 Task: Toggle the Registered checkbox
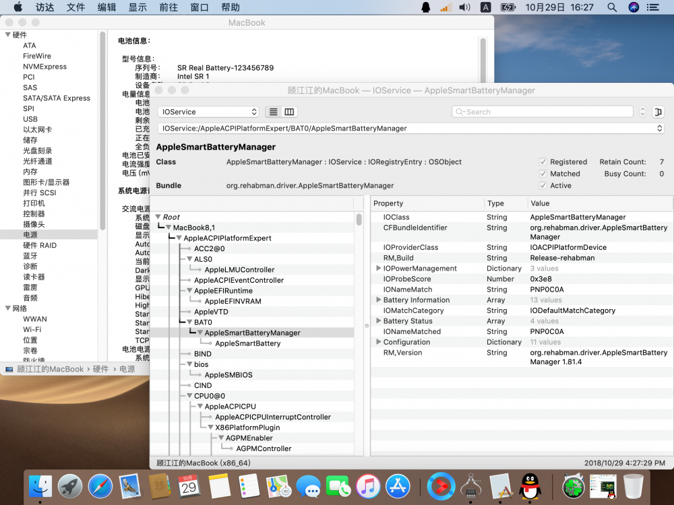pyautogui.click(x=543, y=162)
